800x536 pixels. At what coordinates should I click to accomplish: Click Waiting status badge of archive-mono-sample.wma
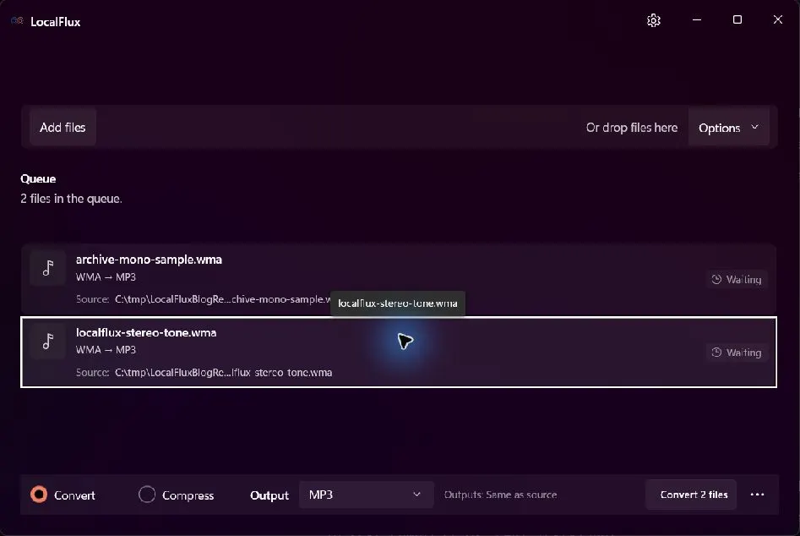coord(737,279)
